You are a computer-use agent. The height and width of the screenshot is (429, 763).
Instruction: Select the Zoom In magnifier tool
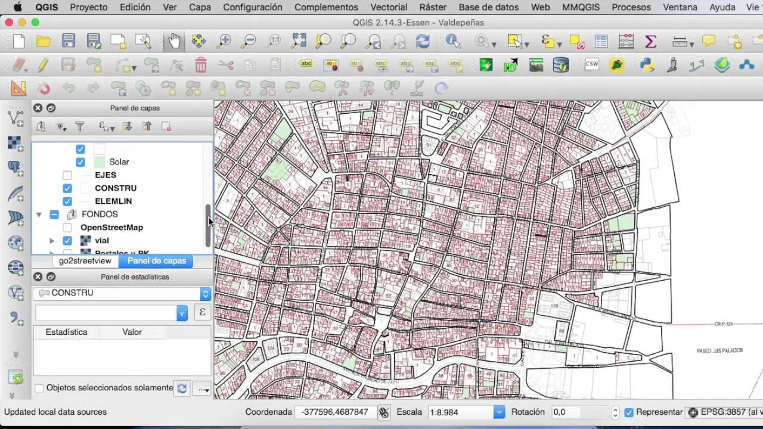(x=224, y=41)
